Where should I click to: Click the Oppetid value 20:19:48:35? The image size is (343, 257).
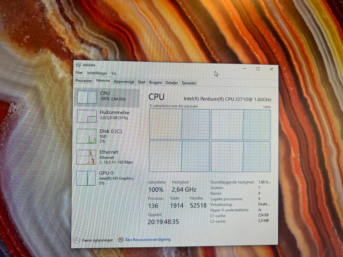(163, 222)
